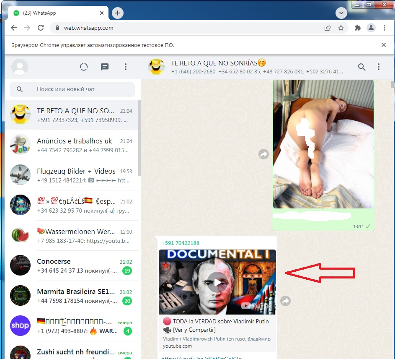Open the WhatsApp status ring icon
The height and width of the screenshot is (359, 395).
(84, 67)
